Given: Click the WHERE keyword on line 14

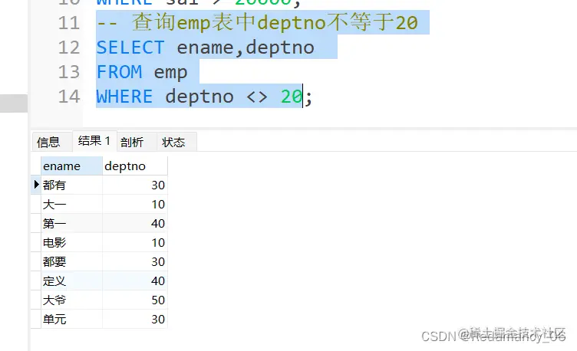Looking at the screenshot, I should click(124, 97).
